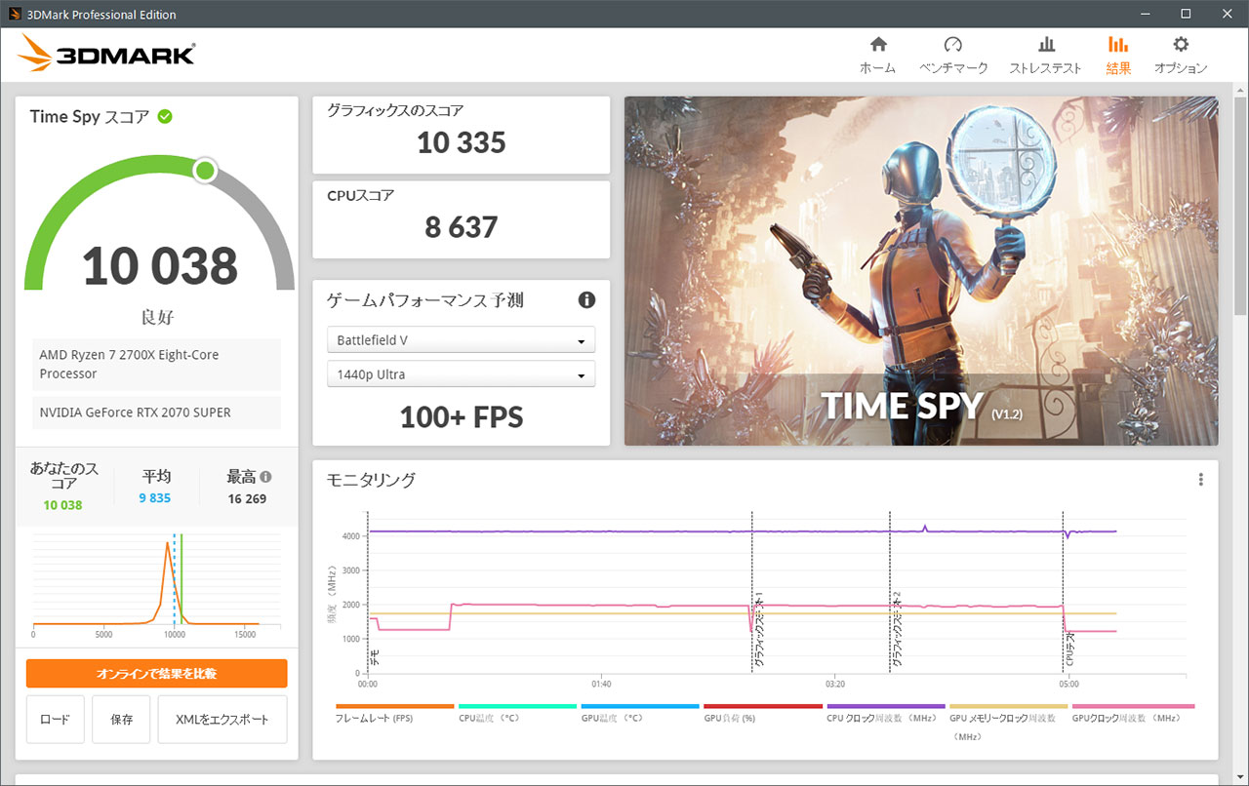This screenshot has height=786, width=1249.
Task: Click the game performance info icon
Action: [x=586, y=300]
